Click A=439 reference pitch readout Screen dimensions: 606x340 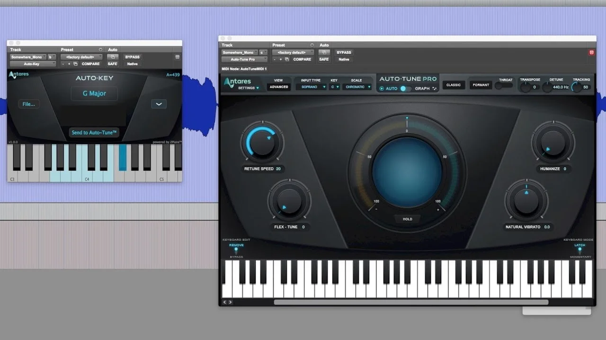[x=173, y=75]
